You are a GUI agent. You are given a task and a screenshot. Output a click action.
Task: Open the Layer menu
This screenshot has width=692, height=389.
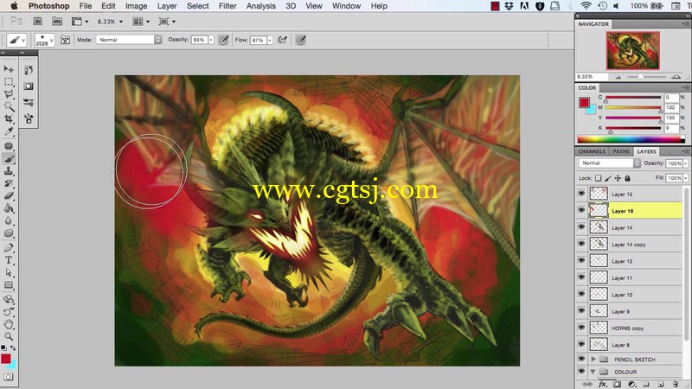[x=167, y=6]
